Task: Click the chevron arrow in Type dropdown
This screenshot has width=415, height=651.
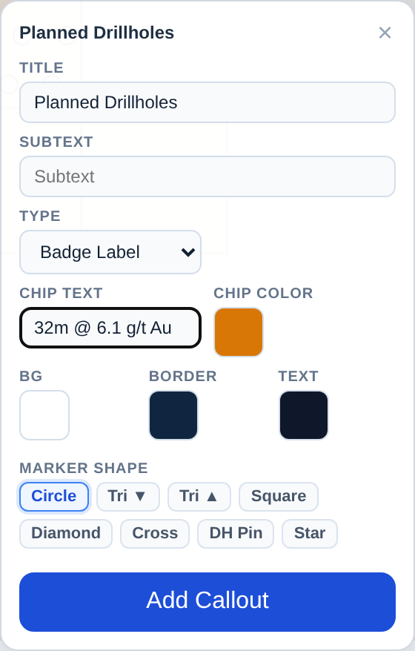Action: (x=188, y=252)
